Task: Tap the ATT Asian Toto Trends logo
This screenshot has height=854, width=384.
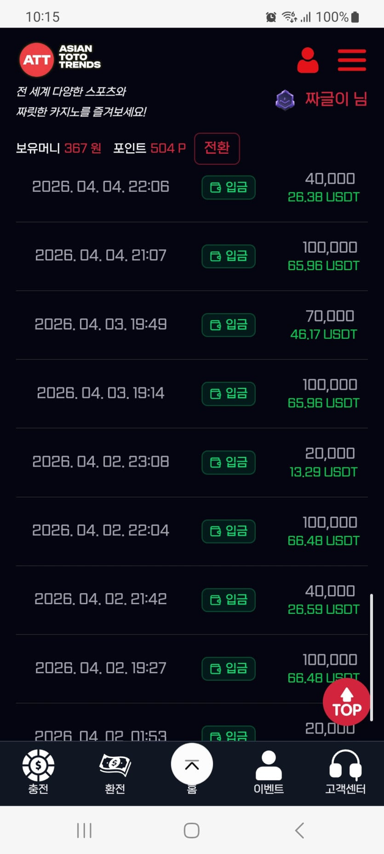Action: point(60,59)
